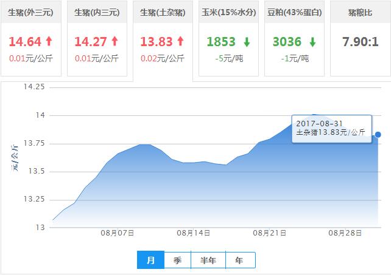Click the ratio value 7.90:1
The width and height of the screenshot is (391, 275).
(361, 41)
